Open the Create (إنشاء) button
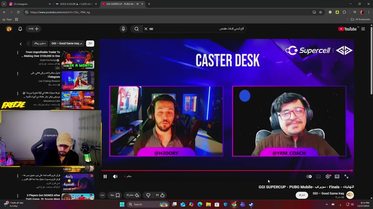The height and width of the screenshot is (209, 373). [x=34, y=29]
